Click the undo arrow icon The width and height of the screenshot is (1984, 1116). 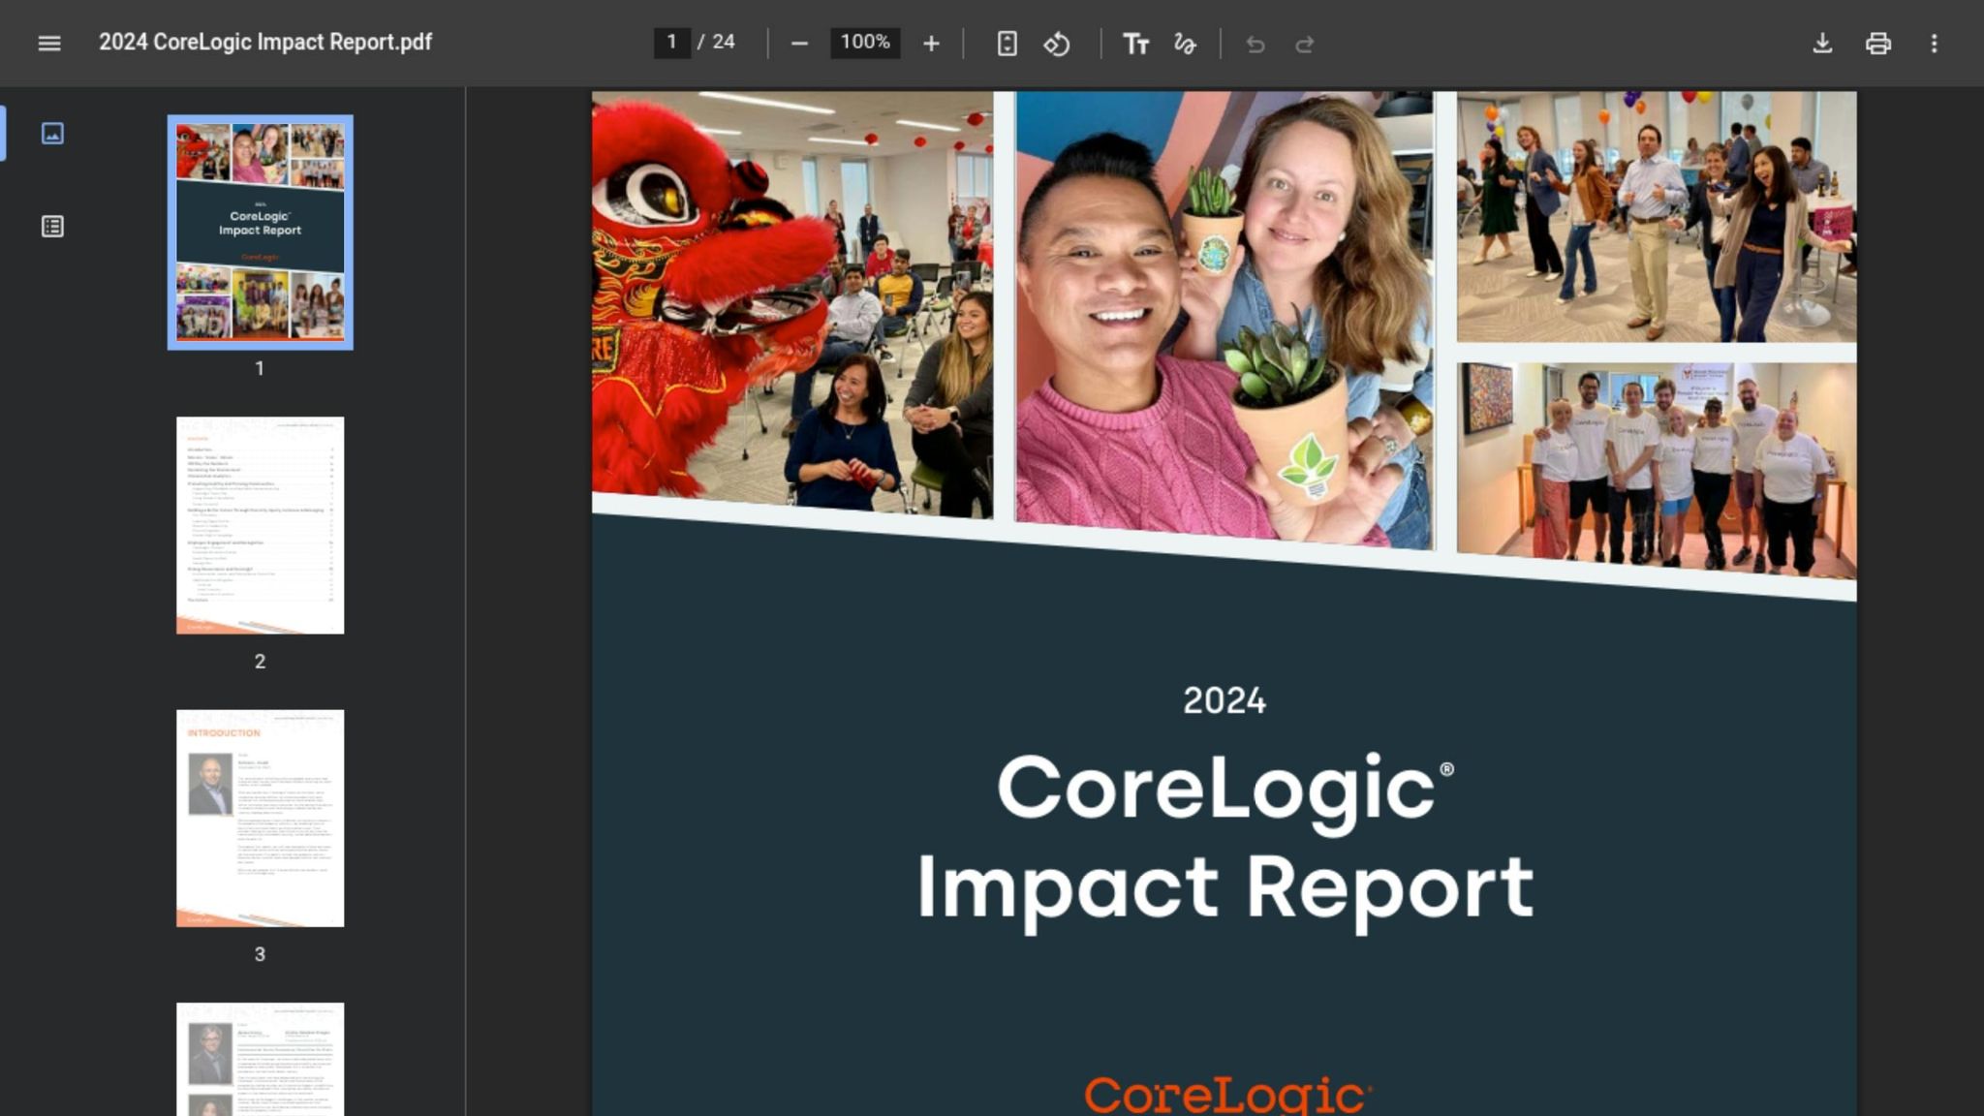pyautogui.click(x=1255, y=44)
